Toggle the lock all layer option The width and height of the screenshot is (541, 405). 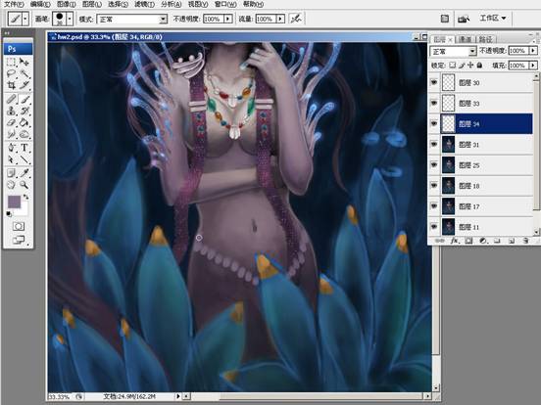pyautogui.click(x=479, y=65)
